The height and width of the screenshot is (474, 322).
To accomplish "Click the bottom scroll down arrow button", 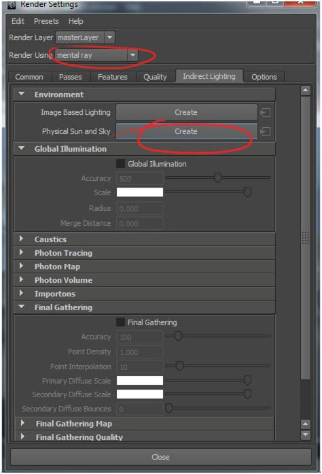I will coord(306,435).
